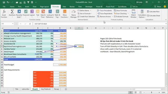Open the Name Manager

(73, 14)
